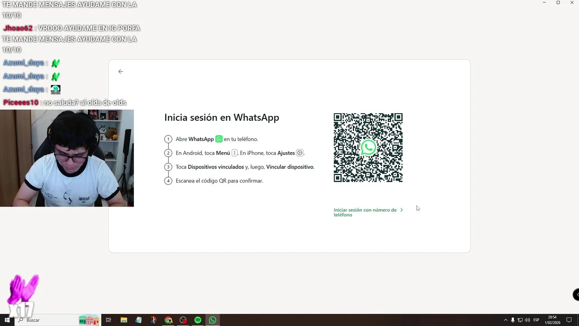Open Spotify from the taskbar
The height and width of the screenshot is (326, 579).
198,320
